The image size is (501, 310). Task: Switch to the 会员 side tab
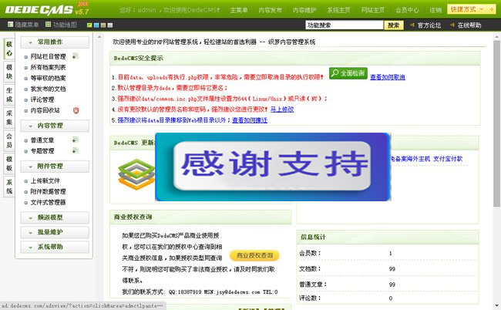(9, 140)
